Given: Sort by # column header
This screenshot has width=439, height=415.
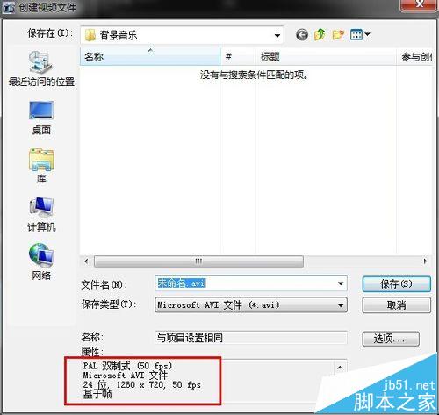Looking at the screenshot, I should 237,56.
